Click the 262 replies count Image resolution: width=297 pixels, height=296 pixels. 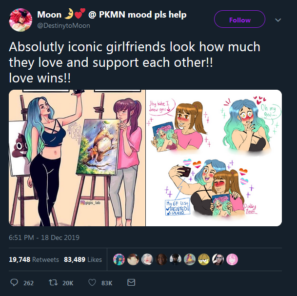click(28, 283)
